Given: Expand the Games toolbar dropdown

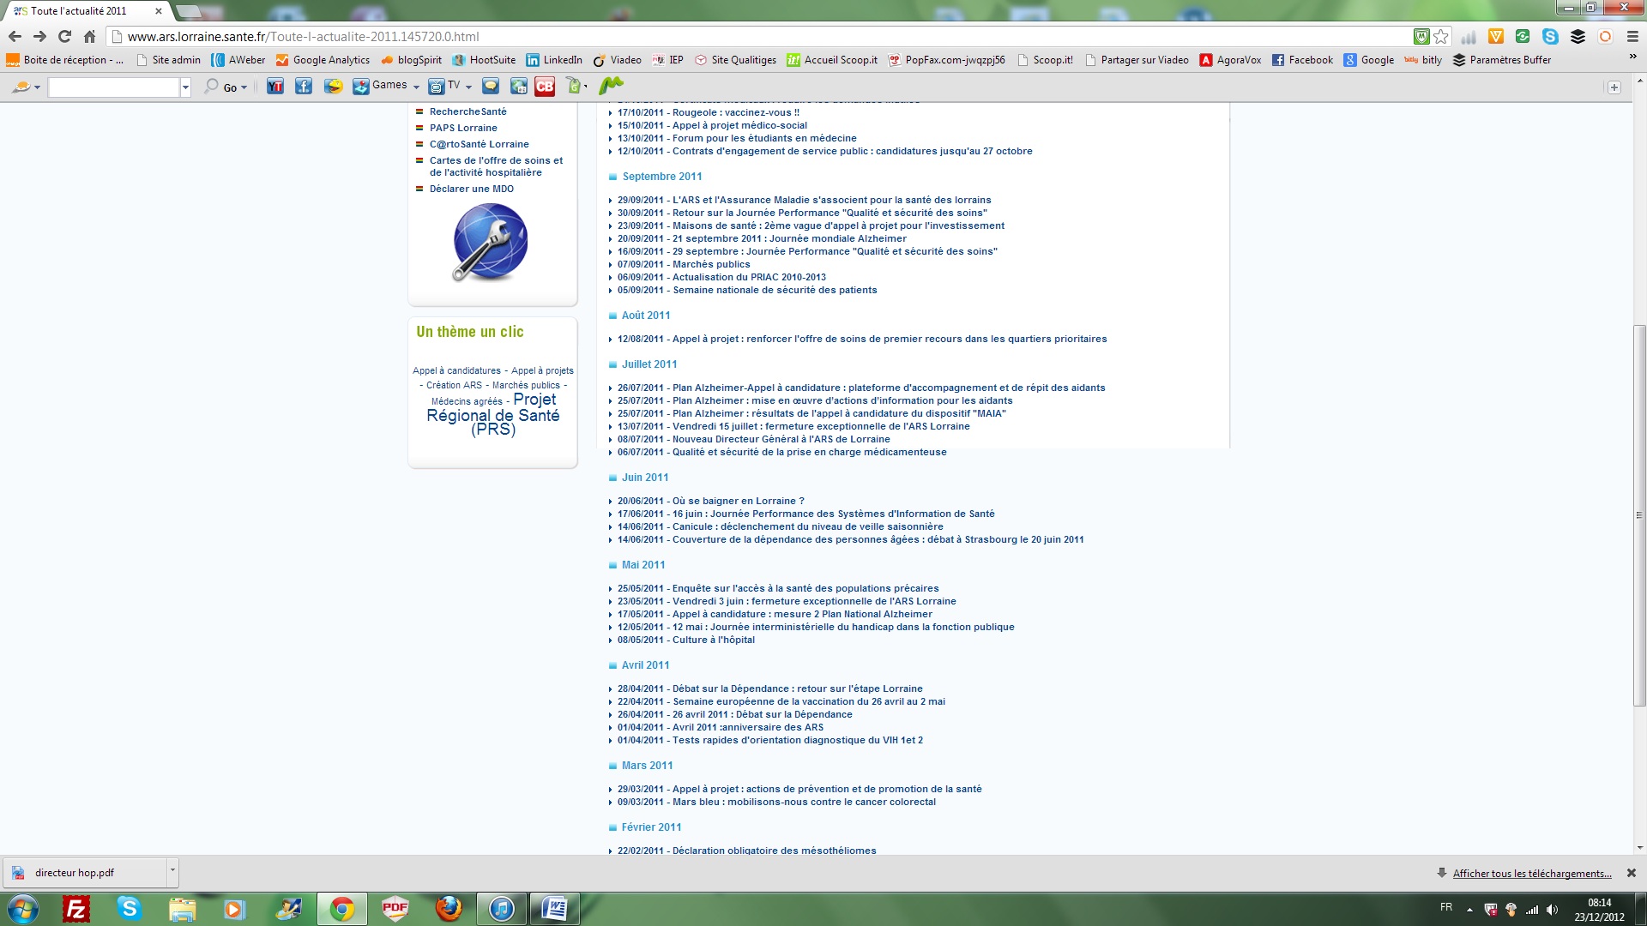Looking at the screenshot, I should pos(416,87).
